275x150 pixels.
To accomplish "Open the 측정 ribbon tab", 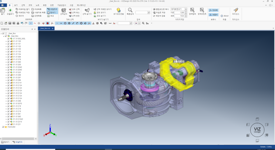I will point(45,5).
